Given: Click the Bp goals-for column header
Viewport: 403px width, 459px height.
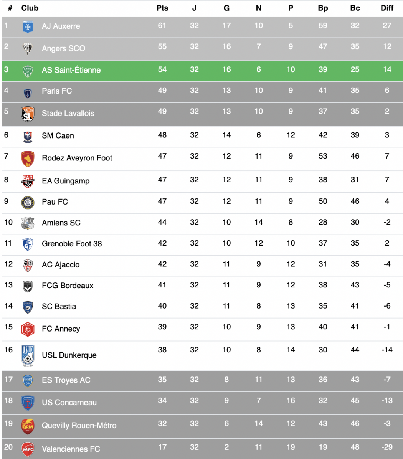Looking at the screenshot, I should pos(323,8).
